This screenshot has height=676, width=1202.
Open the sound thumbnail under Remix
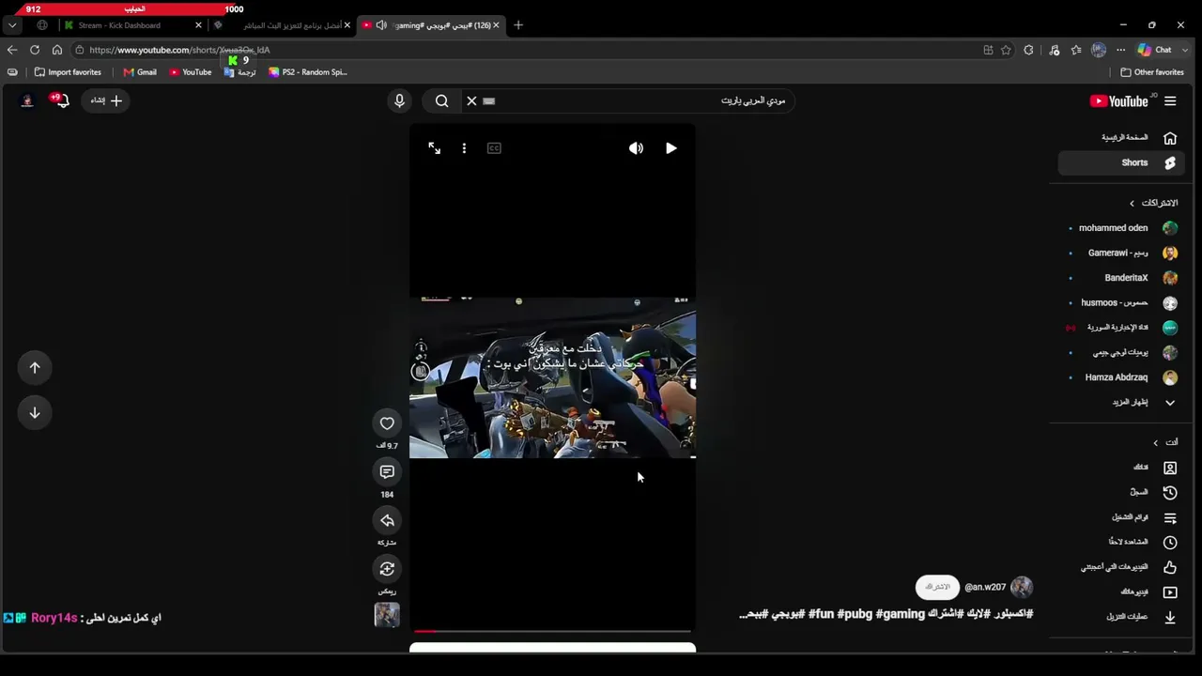point(387,614)
